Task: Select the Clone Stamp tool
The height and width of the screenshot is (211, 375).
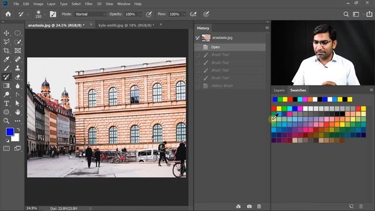Action: tap(18, 68)
